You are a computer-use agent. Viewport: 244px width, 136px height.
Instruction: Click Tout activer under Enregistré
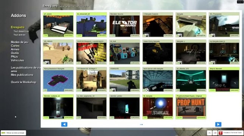[19, 35]
